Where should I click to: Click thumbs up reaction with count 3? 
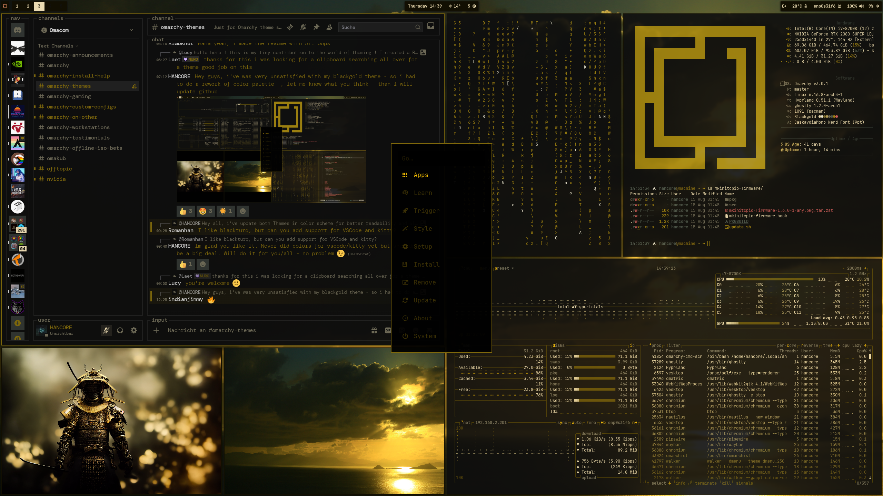pyautogui.click(x=186, y=211)
